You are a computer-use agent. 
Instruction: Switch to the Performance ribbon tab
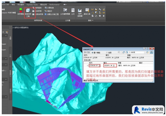(x=54, y=5)
